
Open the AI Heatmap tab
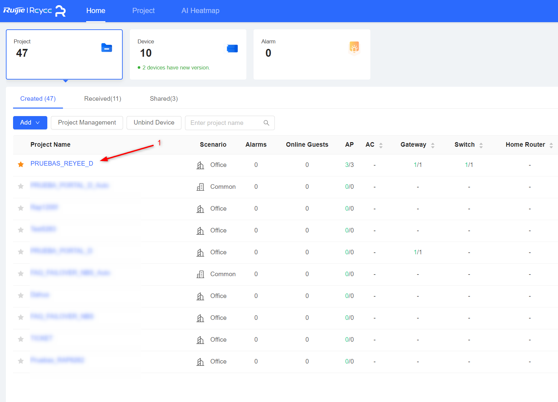(200, 11)
